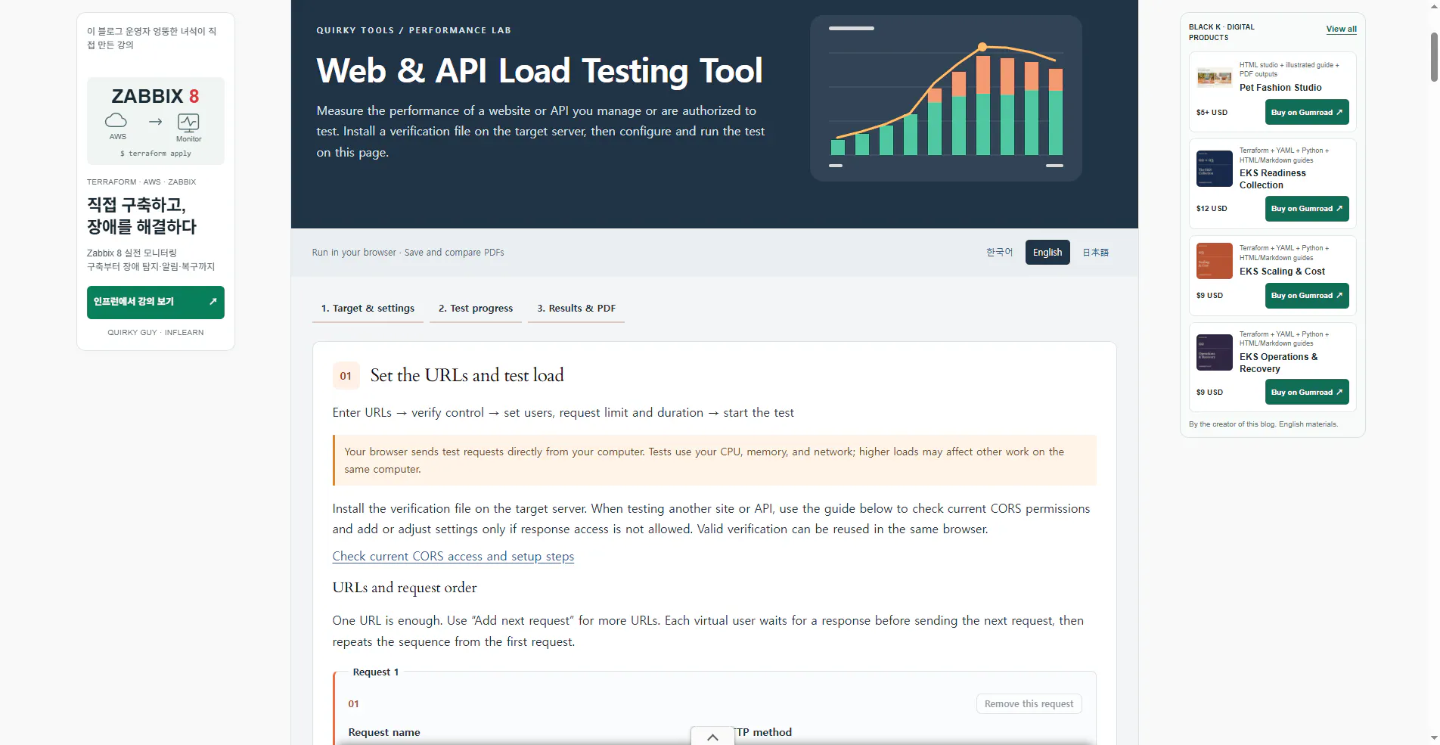Click the '$12 USD' price label
Screen dimensions: 1440x745
(x=1212, y=209)
